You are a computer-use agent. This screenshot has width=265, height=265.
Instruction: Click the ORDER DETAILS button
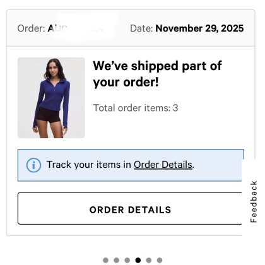(x=130, y=208)
